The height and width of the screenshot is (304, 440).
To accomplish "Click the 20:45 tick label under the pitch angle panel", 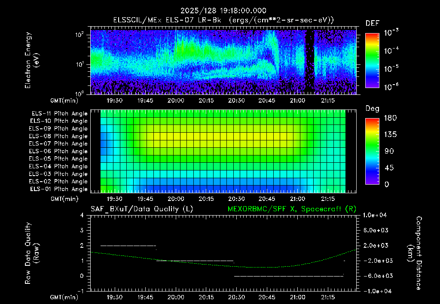I will 266,199.
